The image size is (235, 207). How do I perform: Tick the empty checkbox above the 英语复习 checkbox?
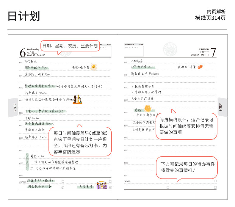pyautogui.click(x=110, y=181)
